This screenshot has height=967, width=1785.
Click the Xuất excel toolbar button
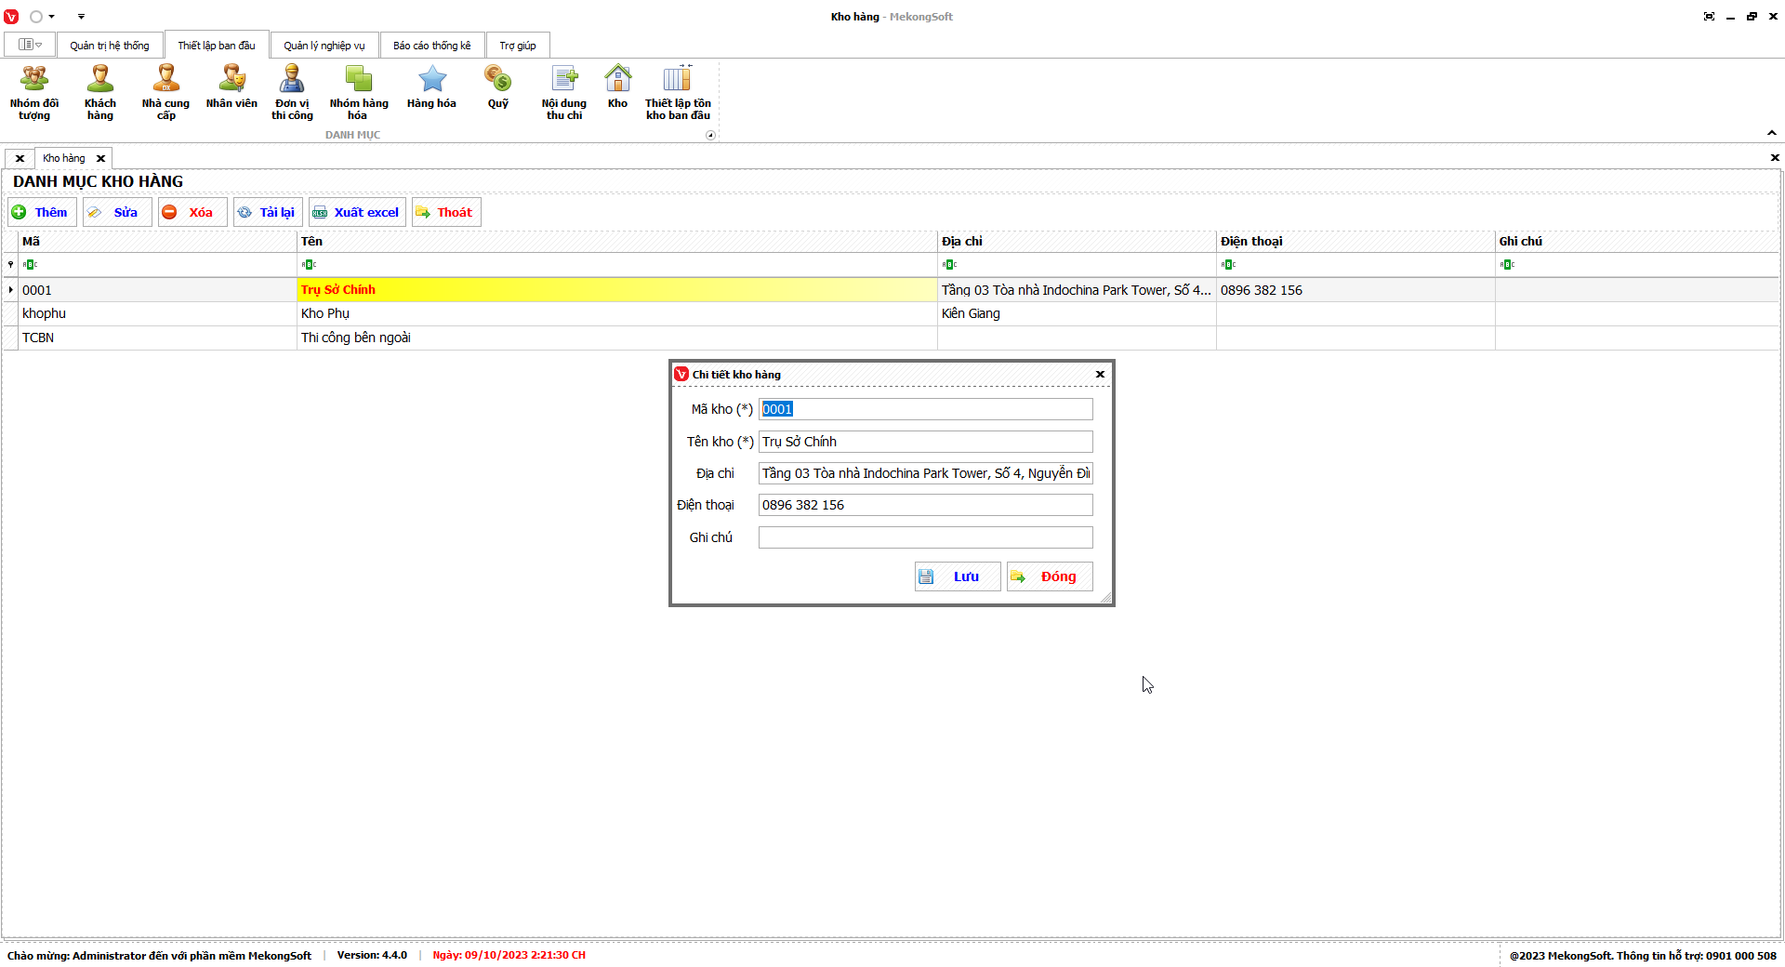(x=357, y=212)
